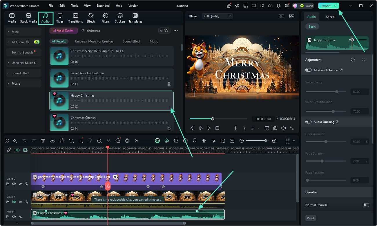Mute the Video 2 track
The height and width of the screenshot is (226, 377).
(x=14, y=184)
